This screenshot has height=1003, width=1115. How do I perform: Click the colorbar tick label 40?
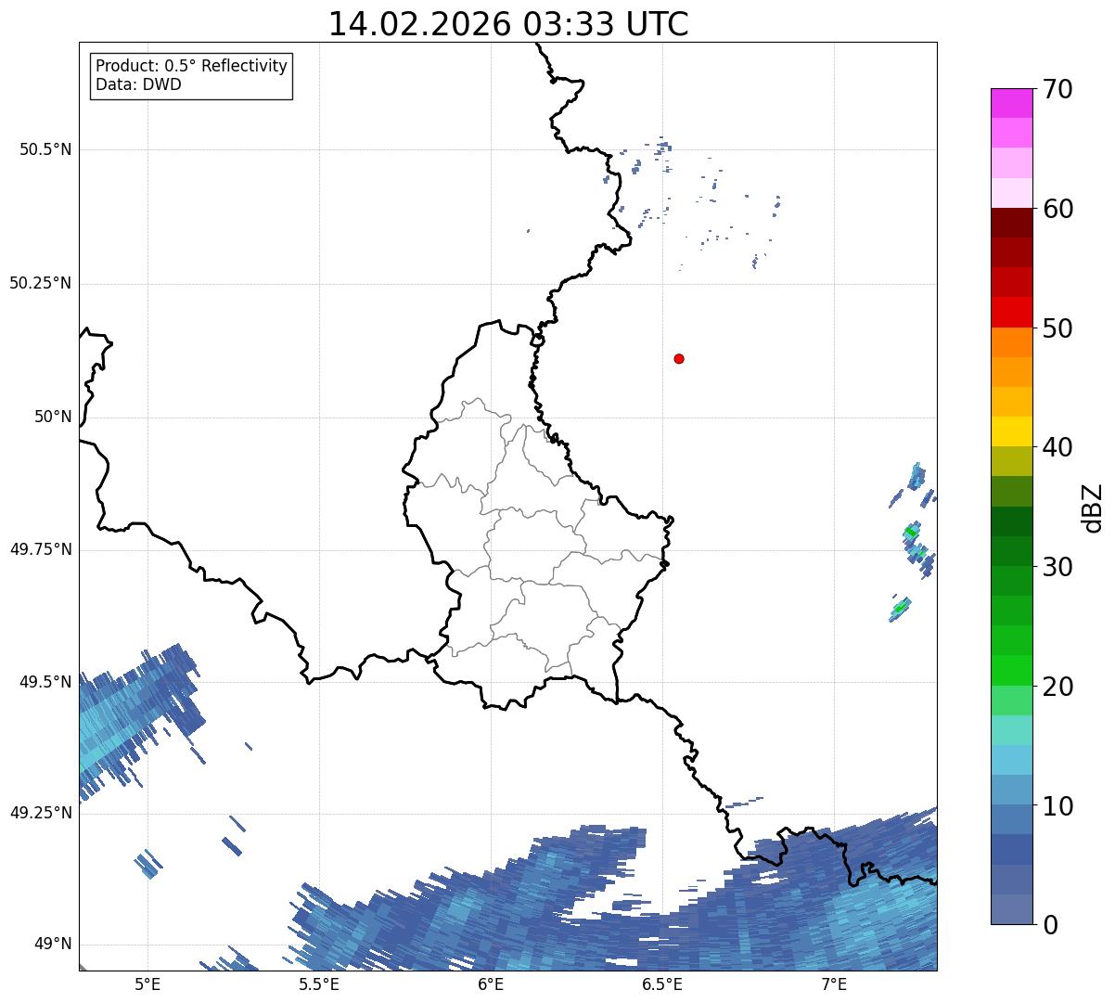pyautogui.click(x=1057, y=447)
